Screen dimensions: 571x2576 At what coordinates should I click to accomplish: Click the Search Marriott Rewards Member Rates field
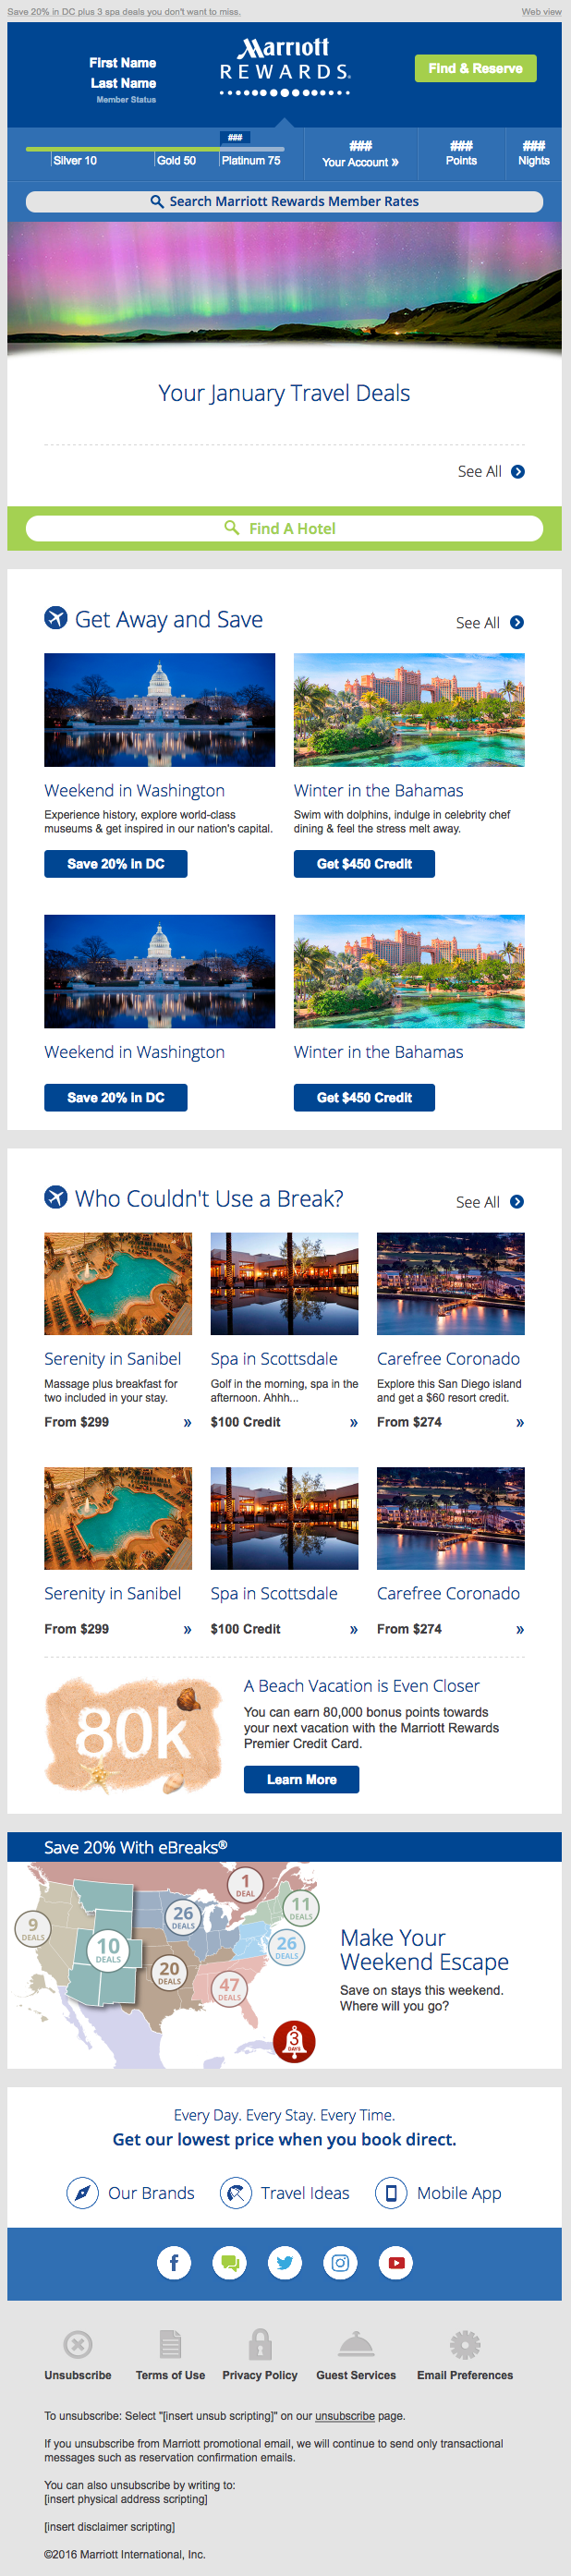coord(284,201)
